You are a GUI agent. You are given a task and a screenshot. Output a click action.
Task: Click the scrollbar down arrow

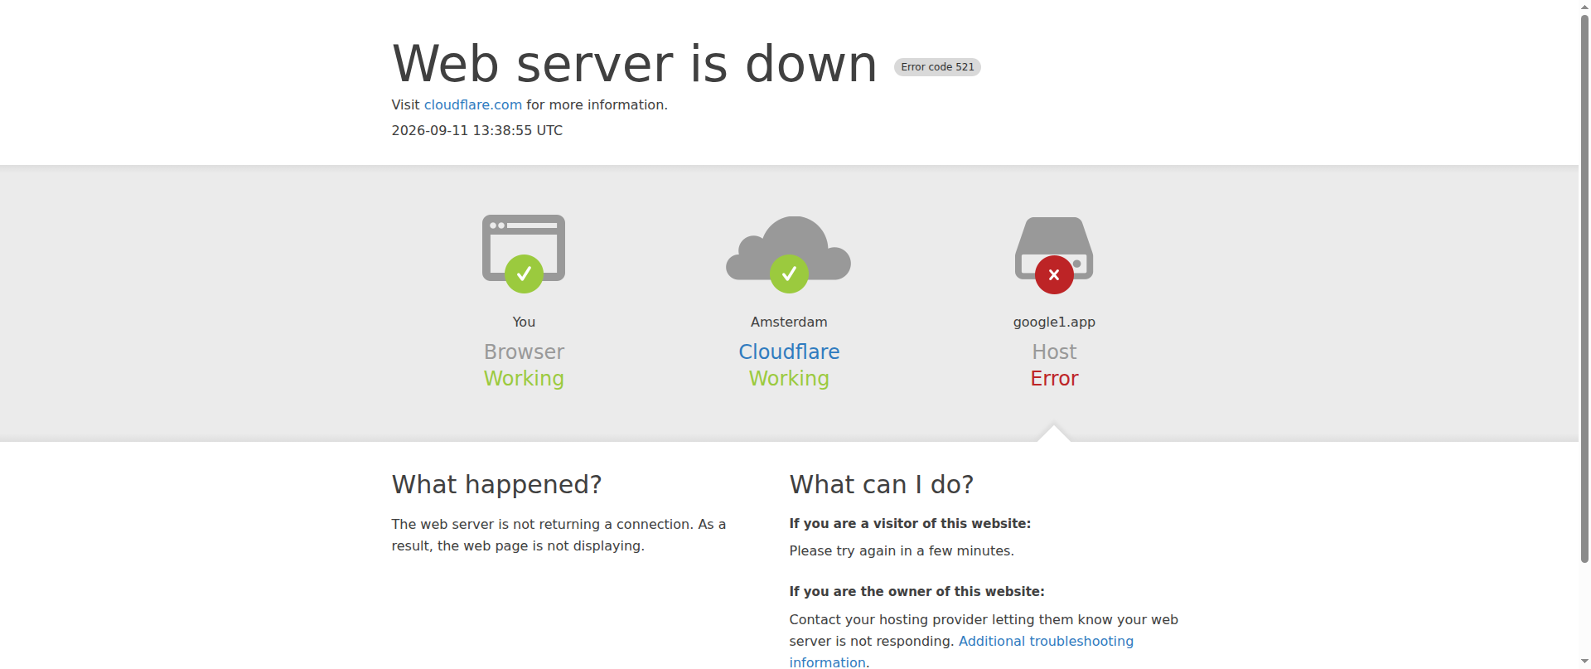(1584, 662)
